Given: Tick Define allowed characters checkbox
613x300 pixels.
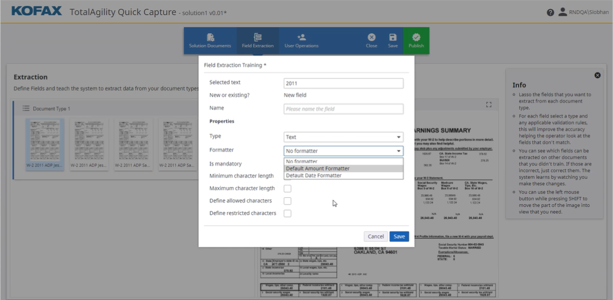Looking at the screenshot, I should [287, 201].
